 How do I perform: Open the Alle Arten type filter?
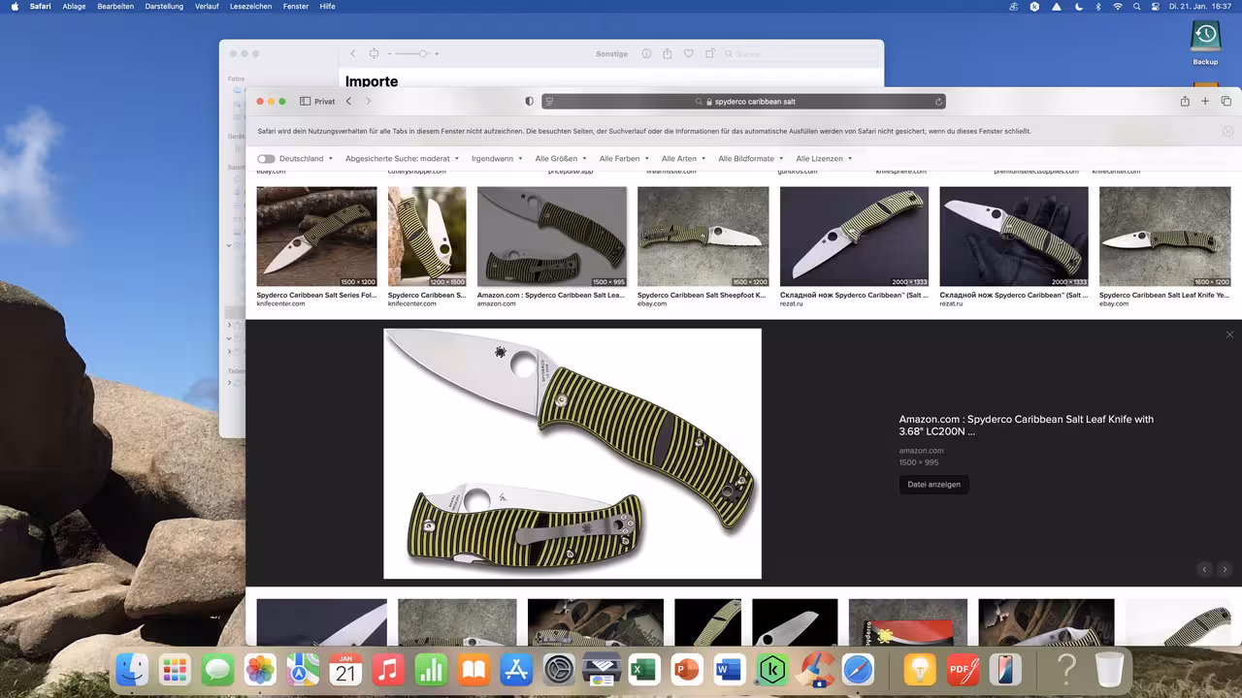click(683, 158)
